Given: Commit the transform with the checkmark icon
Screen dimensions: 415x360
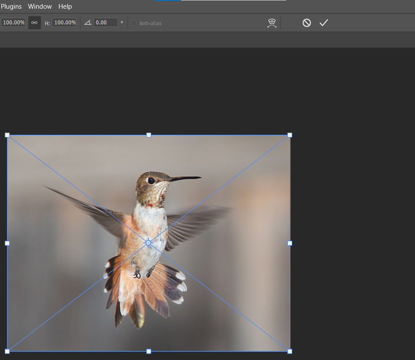Looking at the screenshot, I should click(324, 23).
